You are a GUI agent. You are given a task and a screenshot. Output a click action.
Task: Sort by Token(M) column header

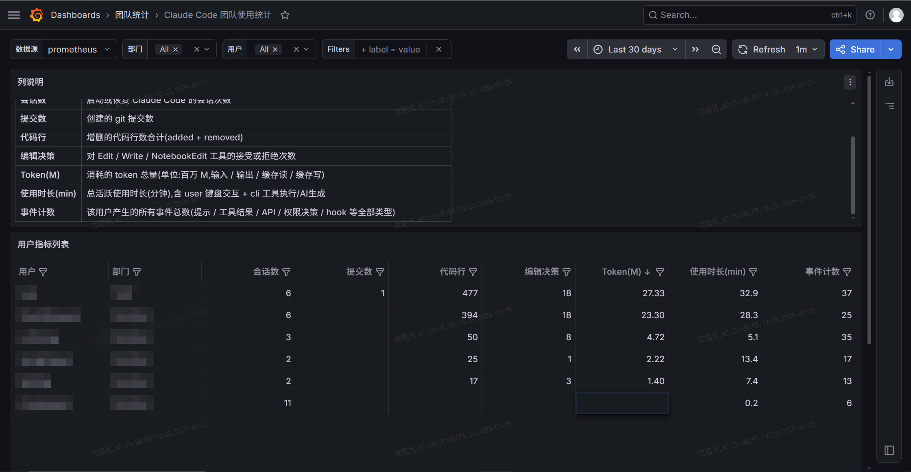[621, 272]
